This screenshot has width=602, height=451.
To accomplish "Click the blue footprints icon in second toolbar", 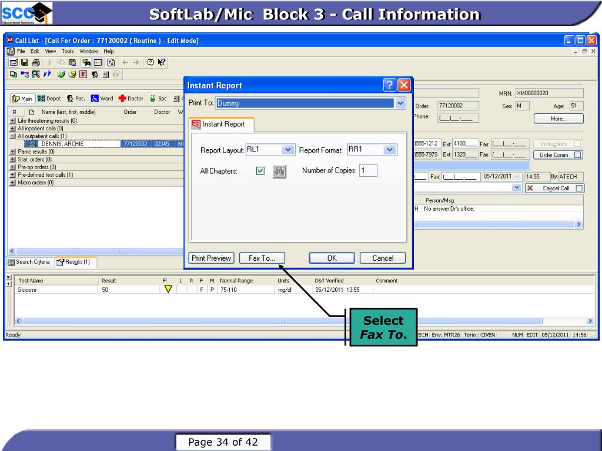I will (x=47, y=74).
